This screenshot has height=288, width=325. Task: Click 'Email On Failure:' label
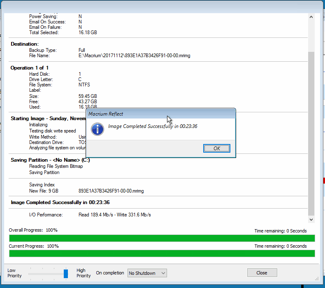pyautogui.click(x=45, y=27)
